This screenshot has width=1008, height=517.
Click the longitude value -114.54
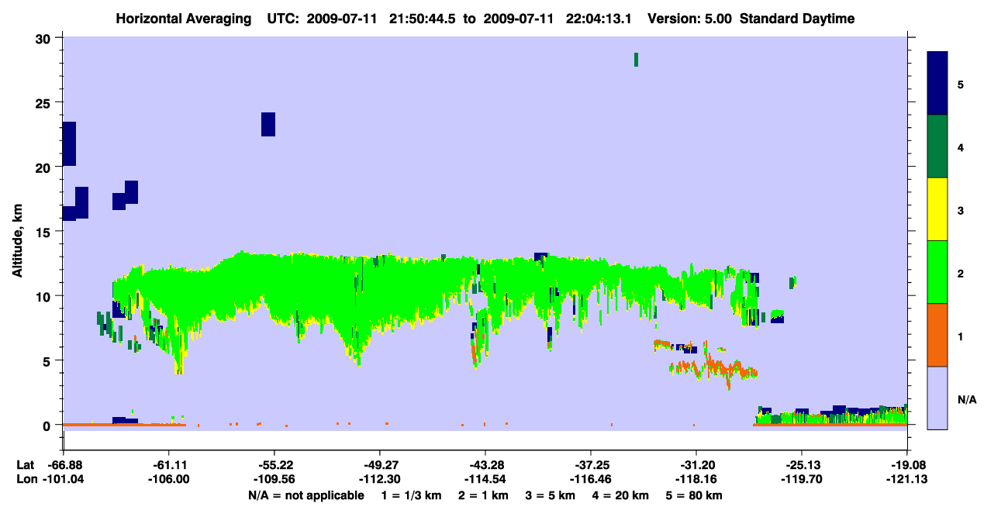click(485, 479)
